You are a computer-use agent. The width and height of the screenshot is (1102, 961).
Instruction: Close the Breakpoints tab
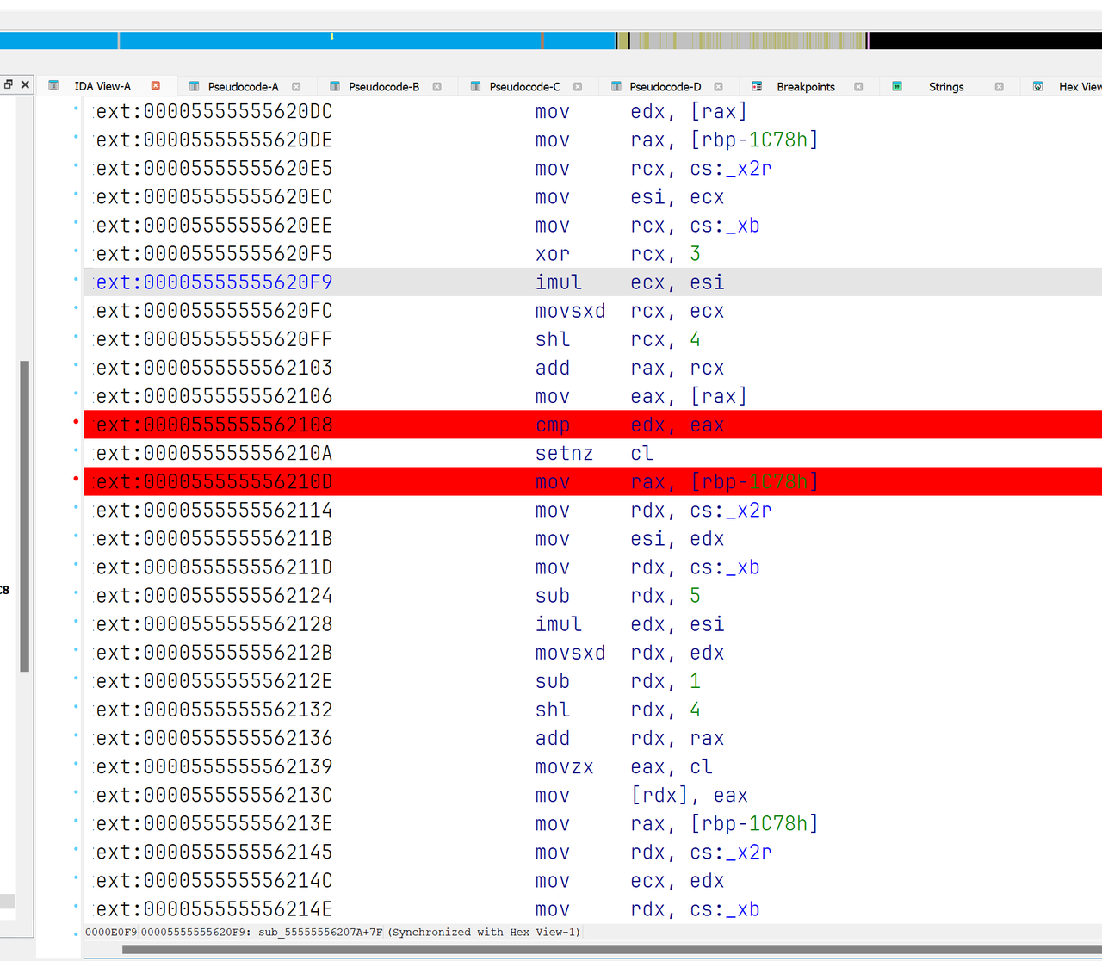point(858,86)
